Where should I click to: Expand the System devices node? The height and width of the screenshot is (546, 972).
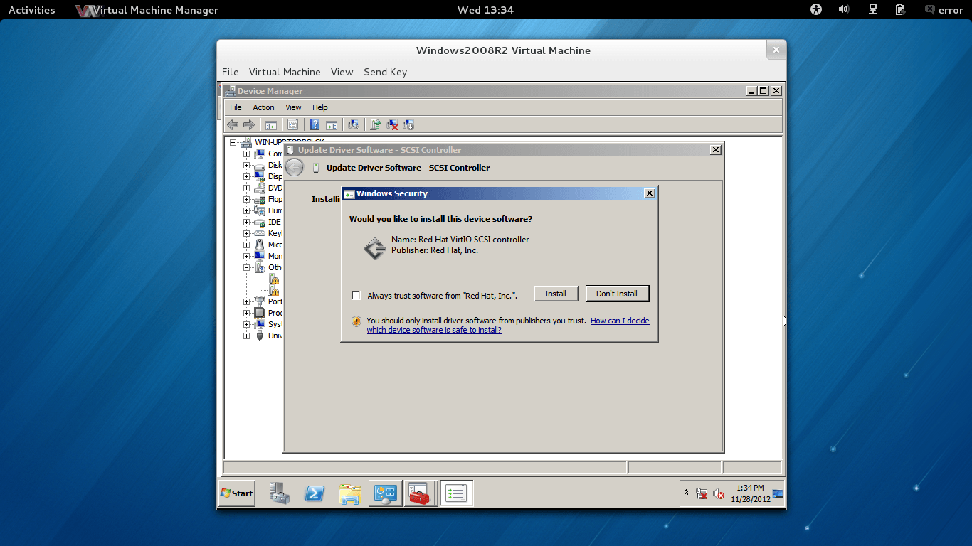pyautogui.click(x=247, y=324)
